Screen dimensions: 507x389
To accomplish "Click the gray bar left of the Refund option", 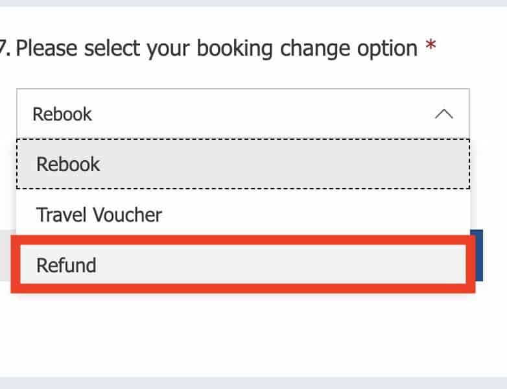I will click(x=6, y=256).
